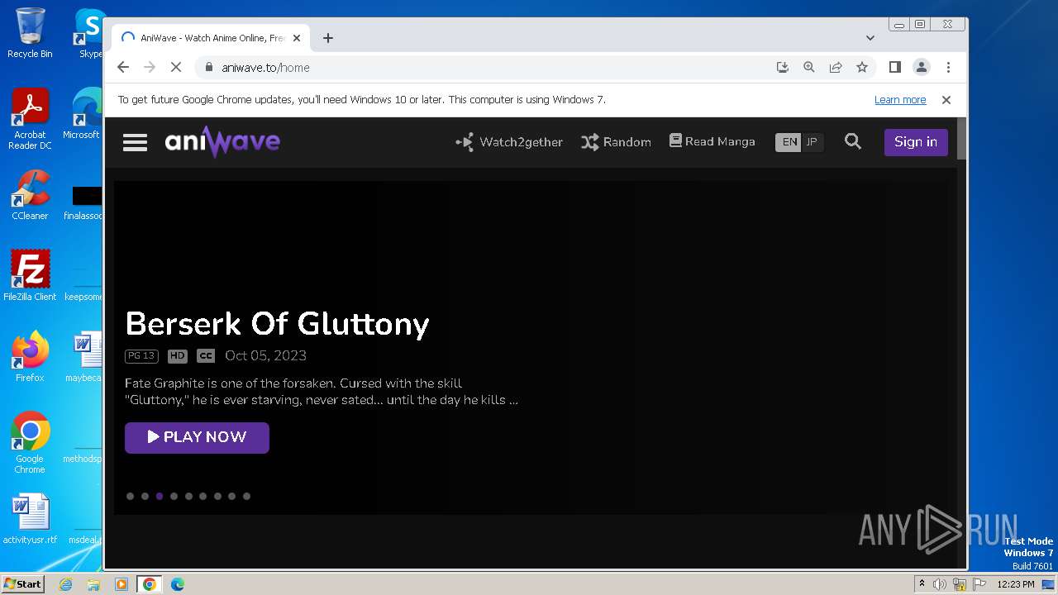Open Acrobat Reader DC desktop icon

(30, 120)
